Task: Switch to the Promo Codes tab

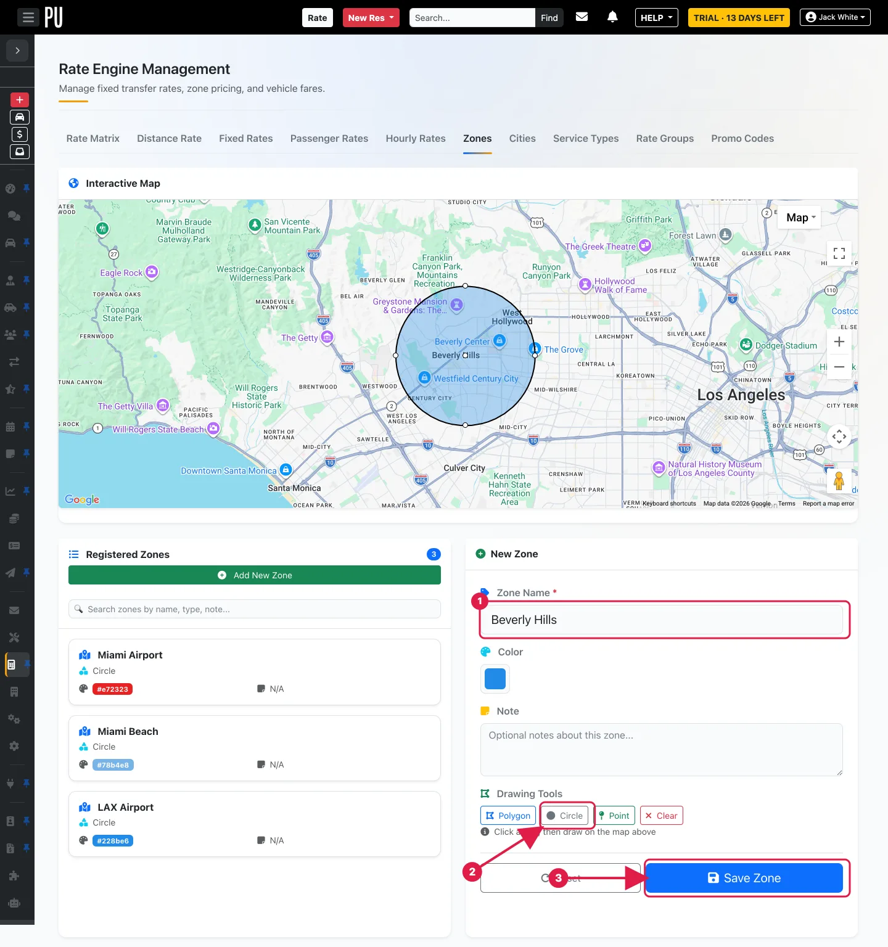Action: pyautogui.click(x=742, y=138)
